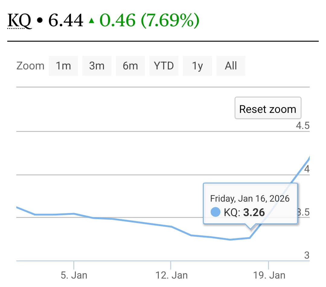Set chart zoom to 1m
Screen dimensions: 326x287
(x=63, y=66)
